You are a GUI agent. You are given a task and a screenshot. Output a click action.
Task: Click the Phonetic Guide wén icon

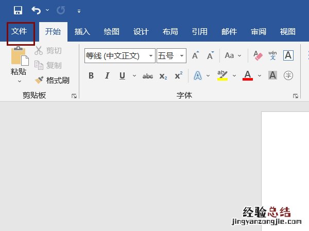(x=272, y=55)
